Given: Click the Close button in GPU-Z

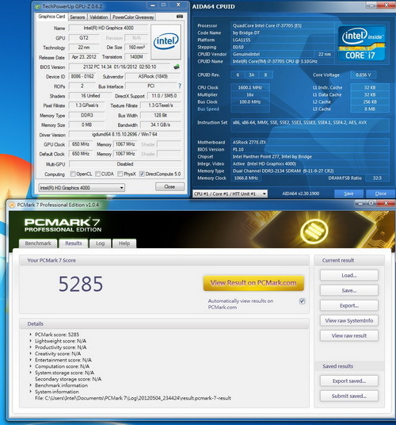Looking at the screenshot, I should (x=169, y=186).
